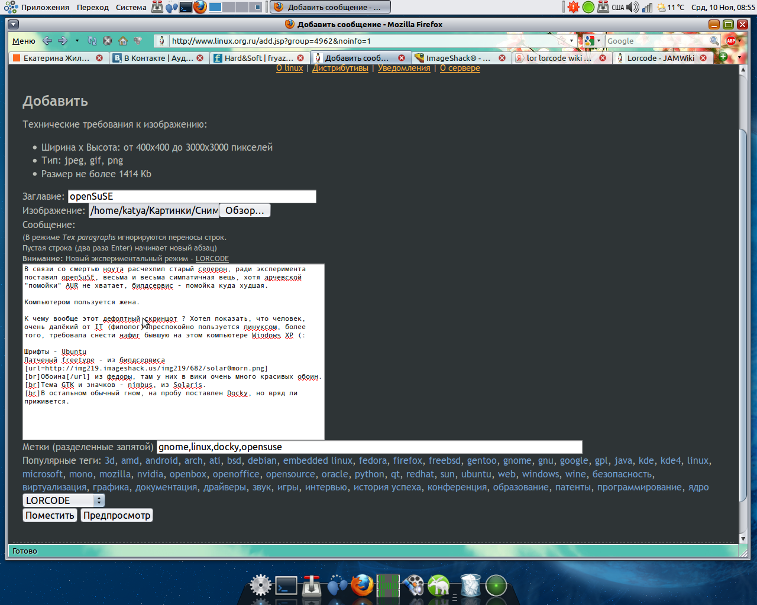757x605 pixels.
Task: Click the Adblock Plus ABP icon
Action: [x=731, y=41]
